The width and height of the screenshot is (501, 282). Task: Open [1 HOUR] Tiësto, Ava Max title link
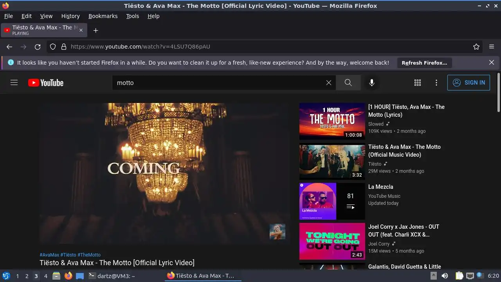pyautogui.click(x=406, y=111)
